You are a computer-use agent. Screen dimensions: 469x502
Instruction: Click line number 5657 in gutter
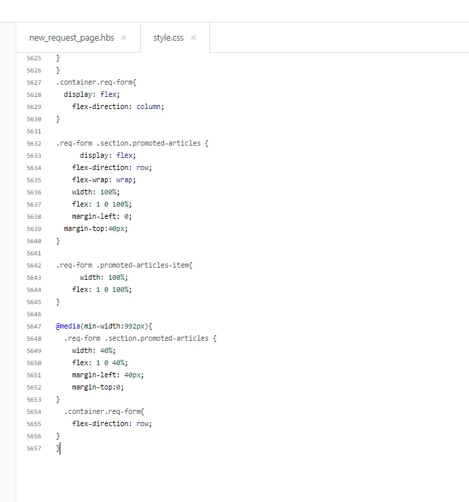[34, 448]
